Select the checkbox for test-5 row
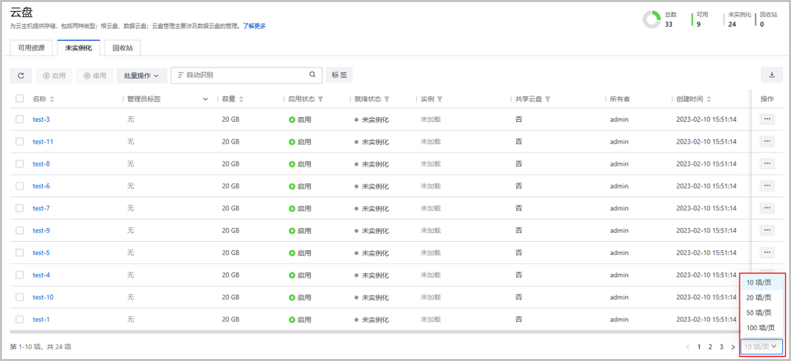The image size is (791, 361). click(20, 253)
